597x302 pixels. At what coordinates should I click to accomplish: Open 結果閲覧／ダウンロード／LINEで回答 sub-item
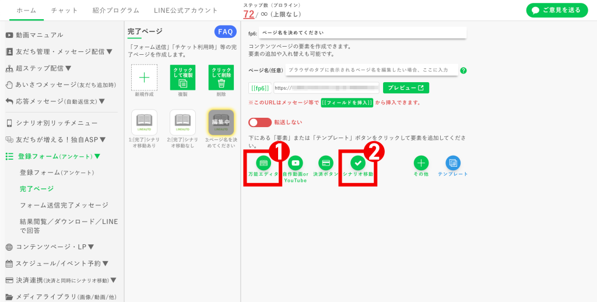tap(69, 226)
